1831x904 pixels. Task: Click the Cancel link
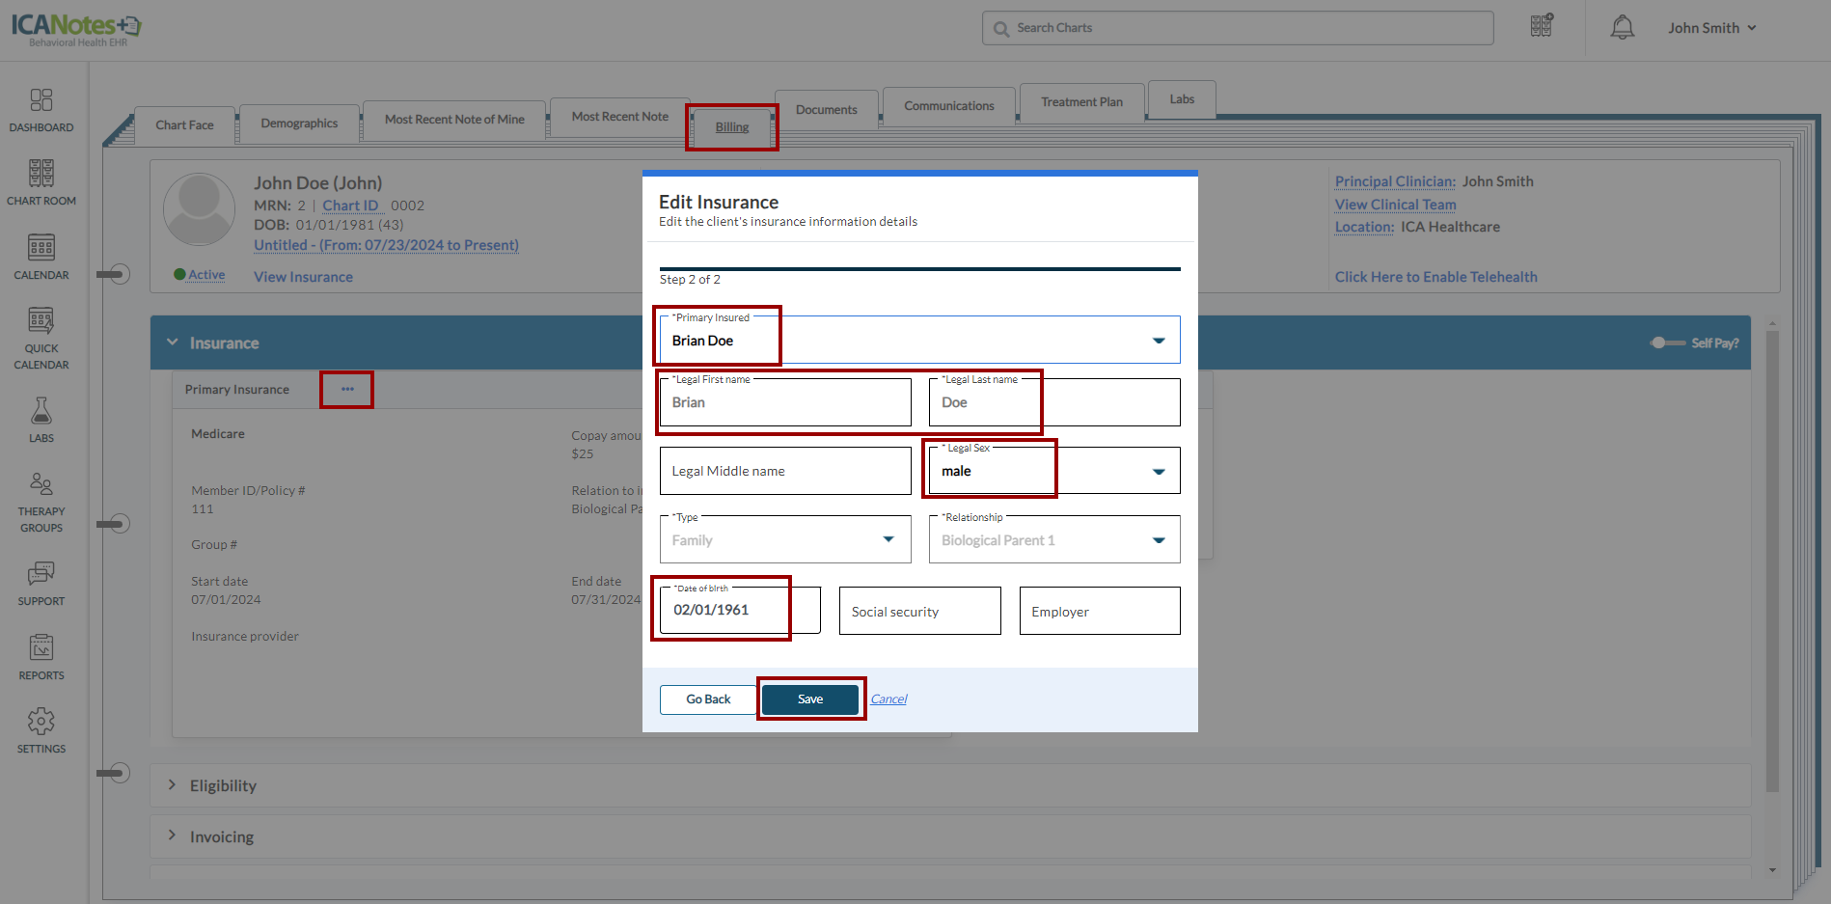(888, 699)
